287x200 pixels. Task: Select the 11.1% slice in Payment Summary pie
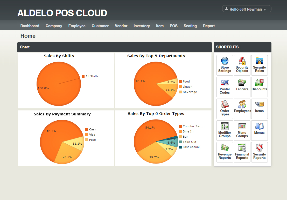point(76,143)
